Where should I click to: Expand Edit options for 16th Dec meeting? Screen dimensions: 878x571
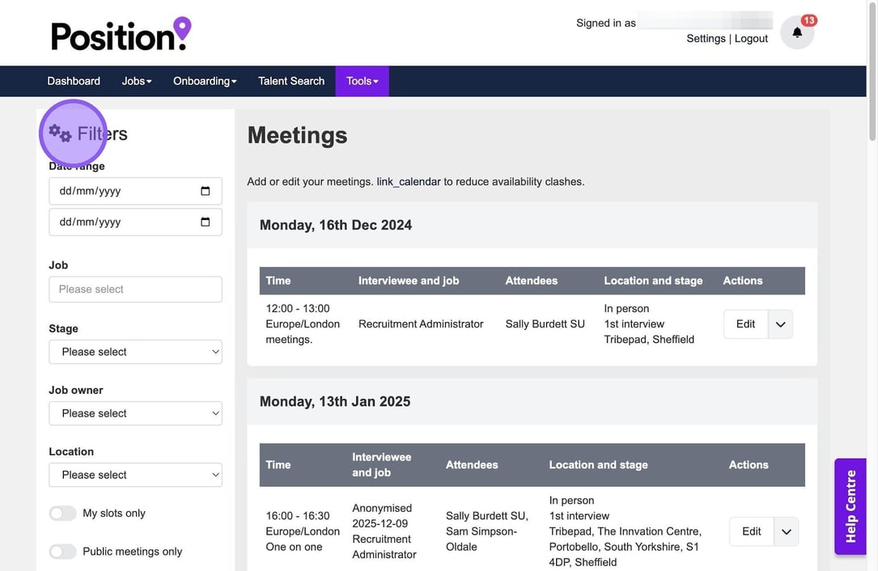point(780,324)
